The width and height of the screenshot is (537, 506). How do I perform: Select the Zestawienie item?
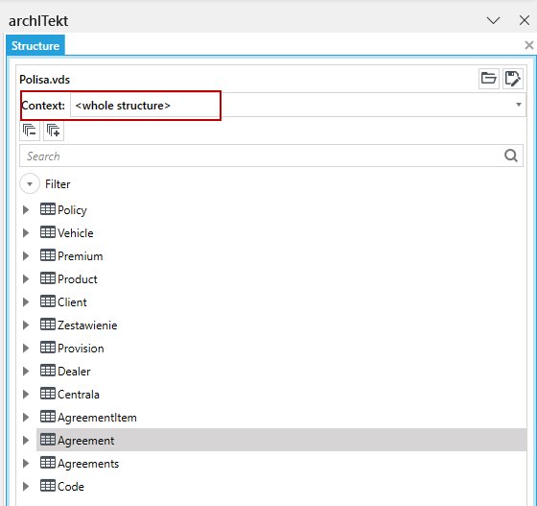[x=87, y=325]
